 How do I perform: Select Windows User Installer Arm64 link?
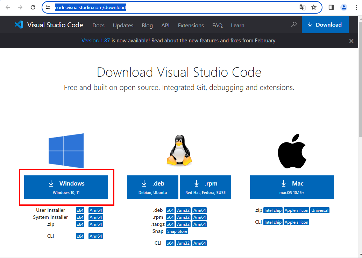pyautogui.click(x=95, y=210)
